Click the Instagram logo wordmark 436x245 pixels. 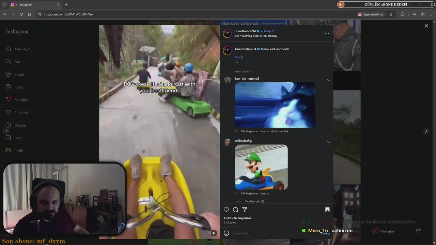[x=17, y=32]
